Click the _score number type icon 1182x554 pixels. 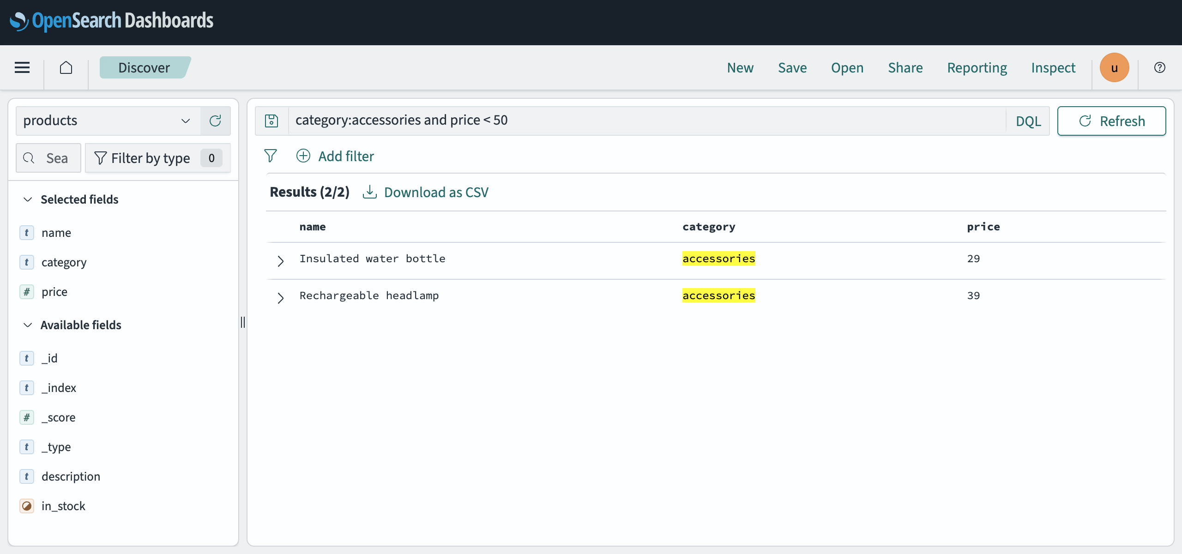(x=27, y=417)
